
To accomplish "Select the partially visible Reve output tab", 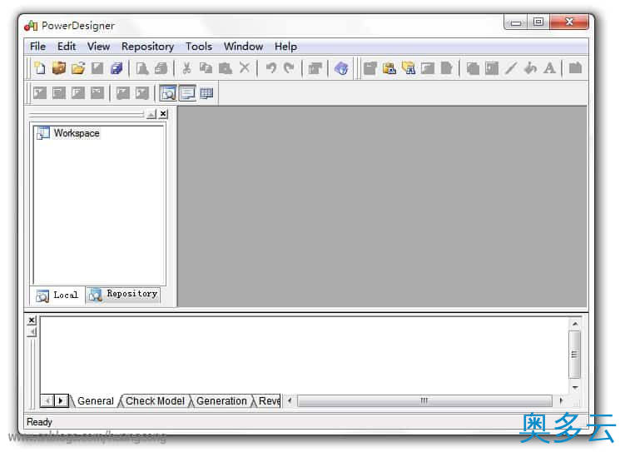I will point(269,401).
